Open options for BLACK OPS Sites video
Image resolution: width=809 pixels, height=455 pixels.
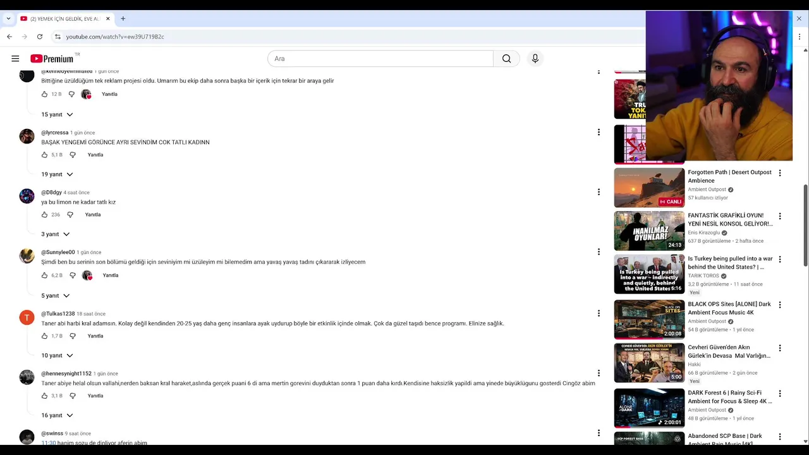tap(780, 305)
